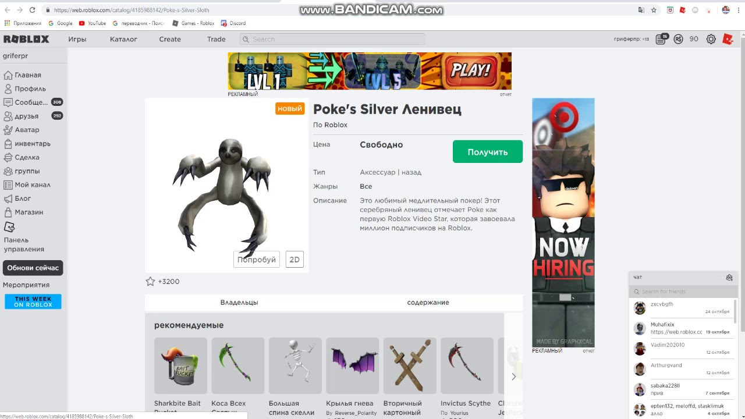Click the Сделка trade icon in sidebar
Image resolution: width=745 pixels, height=419 pixels.
[x=8, y=157]
